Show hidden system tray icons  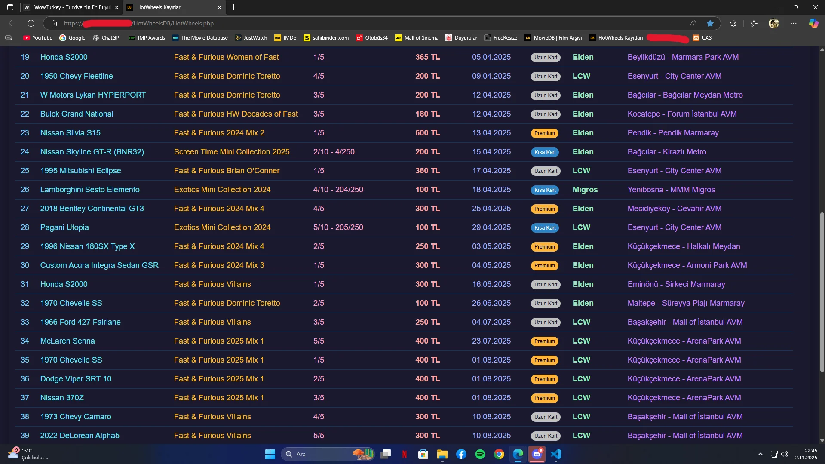760,454
